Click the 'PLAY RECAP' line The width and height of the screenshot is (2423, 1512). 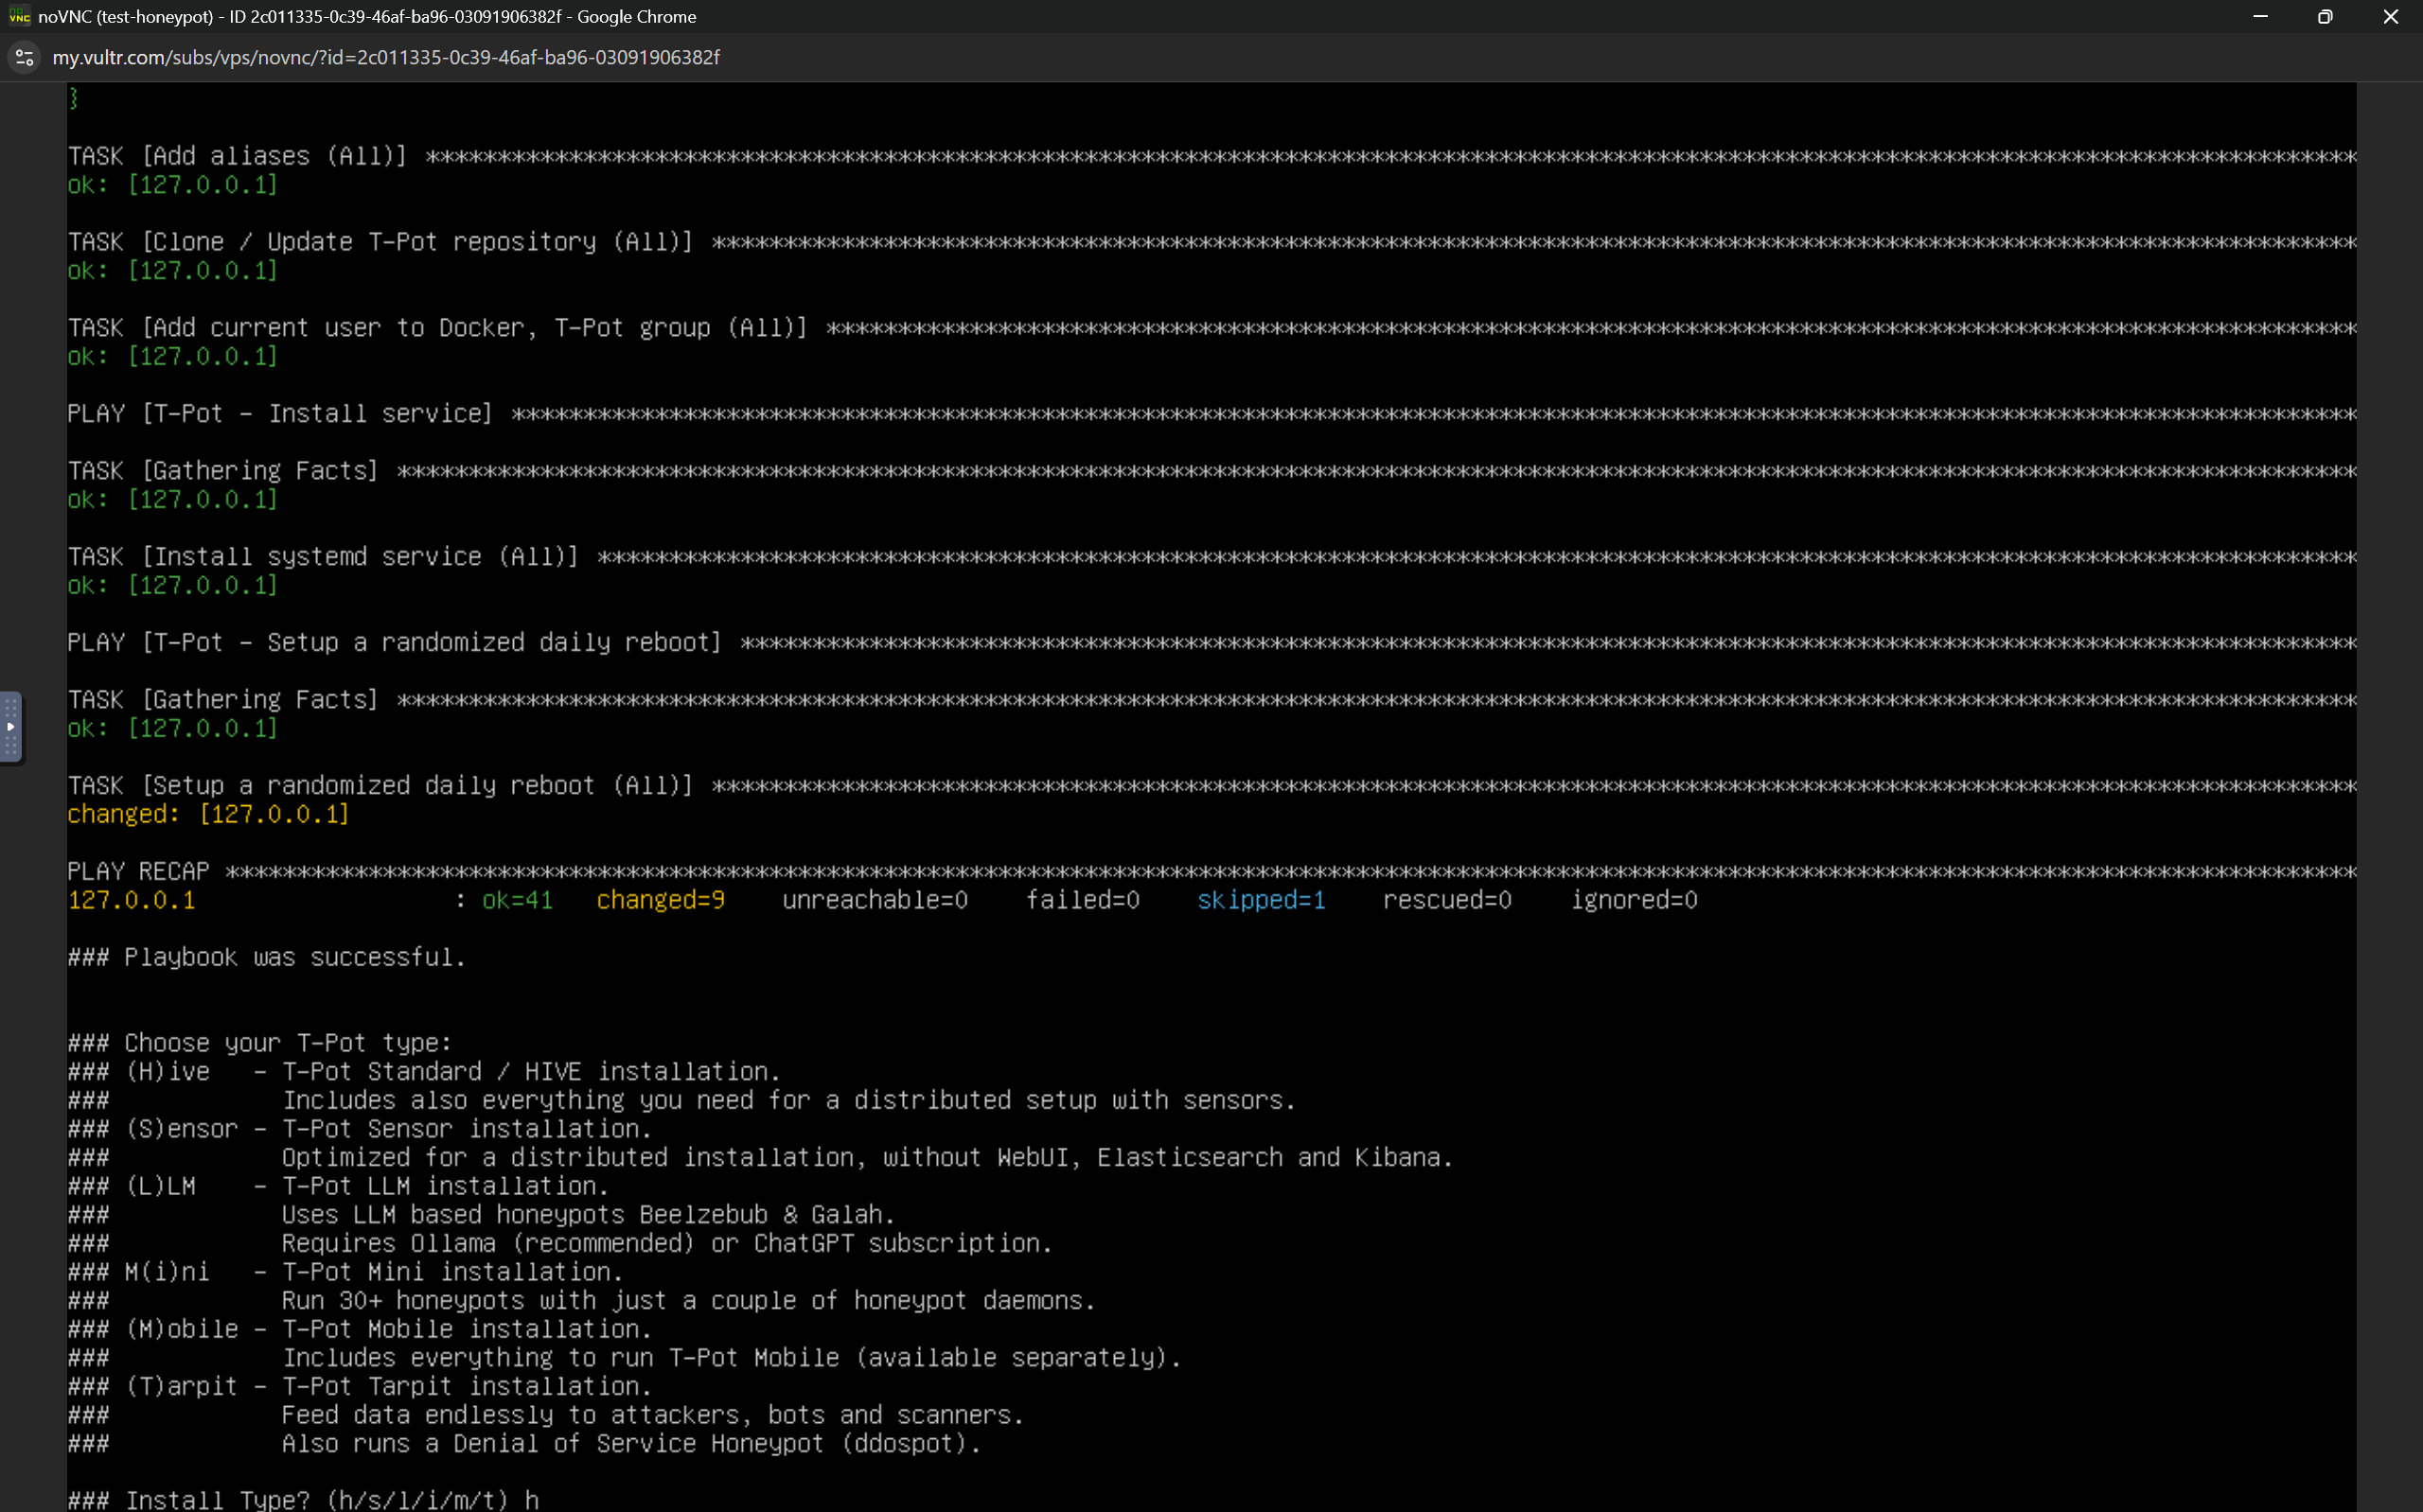click(1212, 871)
